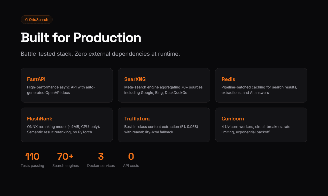The height and width of the screenshot is (196, 328).
Task: Select the FastAPI card title
Action: click(x=36, y=79)
